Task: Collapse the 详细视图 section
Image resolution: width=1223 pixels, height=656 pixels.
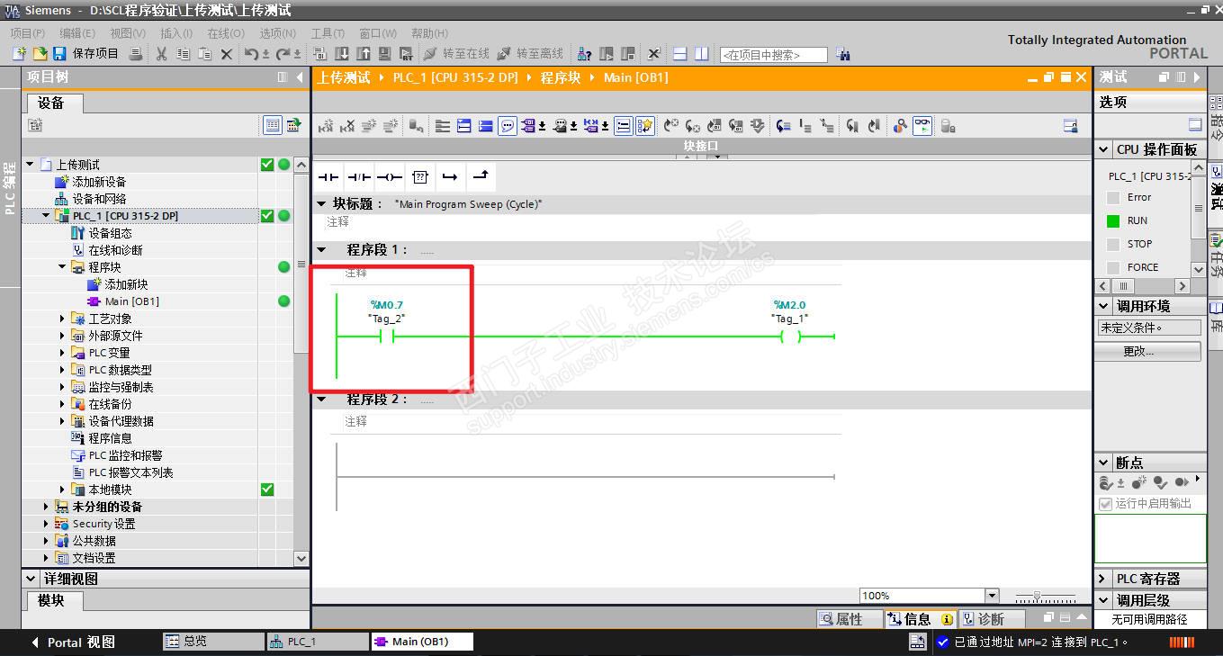Action: pyautogui.click(x=32, y=579)
